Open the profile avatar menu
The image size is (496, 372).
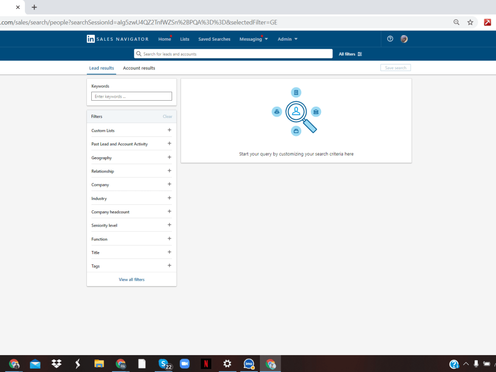[x=404, y=39]
